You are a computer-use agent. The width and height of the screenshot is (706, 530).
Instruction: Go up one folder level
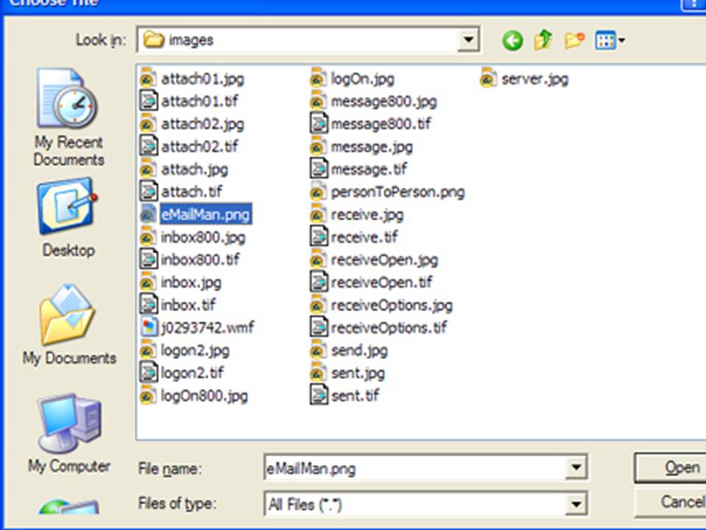(x=543, y=40)
